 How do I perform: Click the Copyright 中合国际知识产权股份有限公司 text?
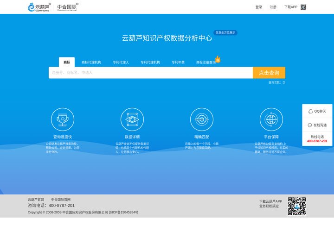68,212
